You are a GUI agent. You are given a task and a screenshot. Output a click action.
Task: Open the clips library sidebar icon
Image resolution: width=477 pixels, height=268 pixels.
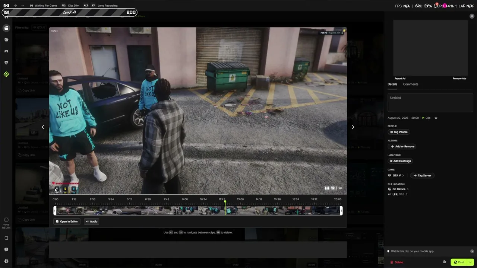point(6,28)
